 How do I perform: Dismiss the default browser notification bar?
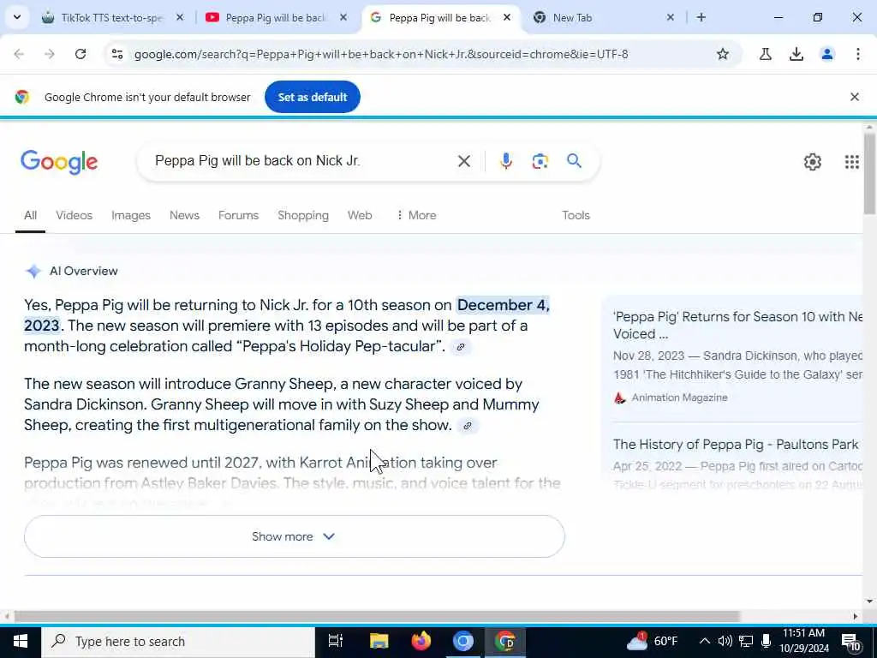coord(854,97)
